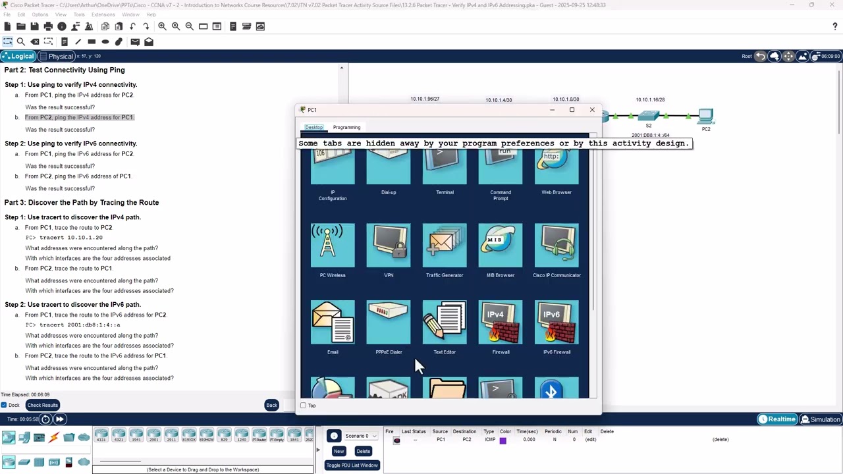Pick the 2911 router device
The image size is (843, 474).
click(x=171, y=435)
